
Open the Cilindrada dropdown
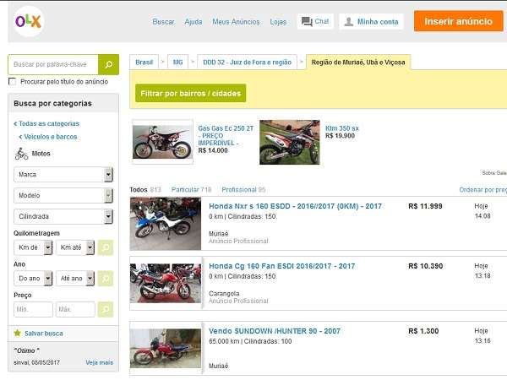point(63,217)
